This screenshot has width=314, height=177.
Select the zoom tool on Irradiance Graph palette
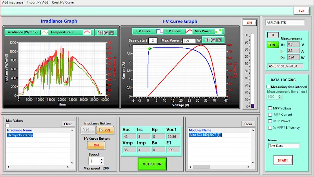[x=106, y=33]
